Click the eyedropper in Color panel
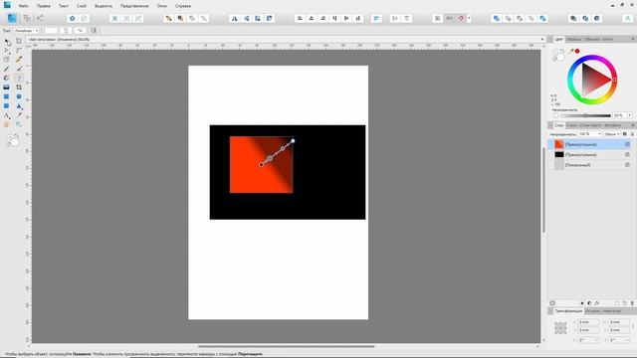 (x=571, y=51)
